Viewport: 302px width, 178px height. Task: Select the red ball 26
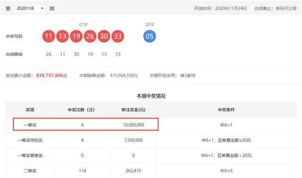(90, 36)
